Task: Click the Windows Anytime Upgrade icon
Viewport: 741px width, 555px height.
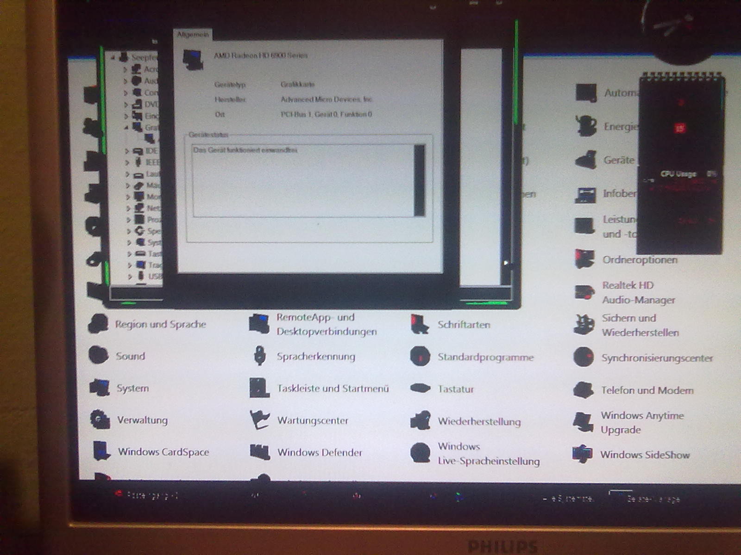Action: tap(583, 422)
